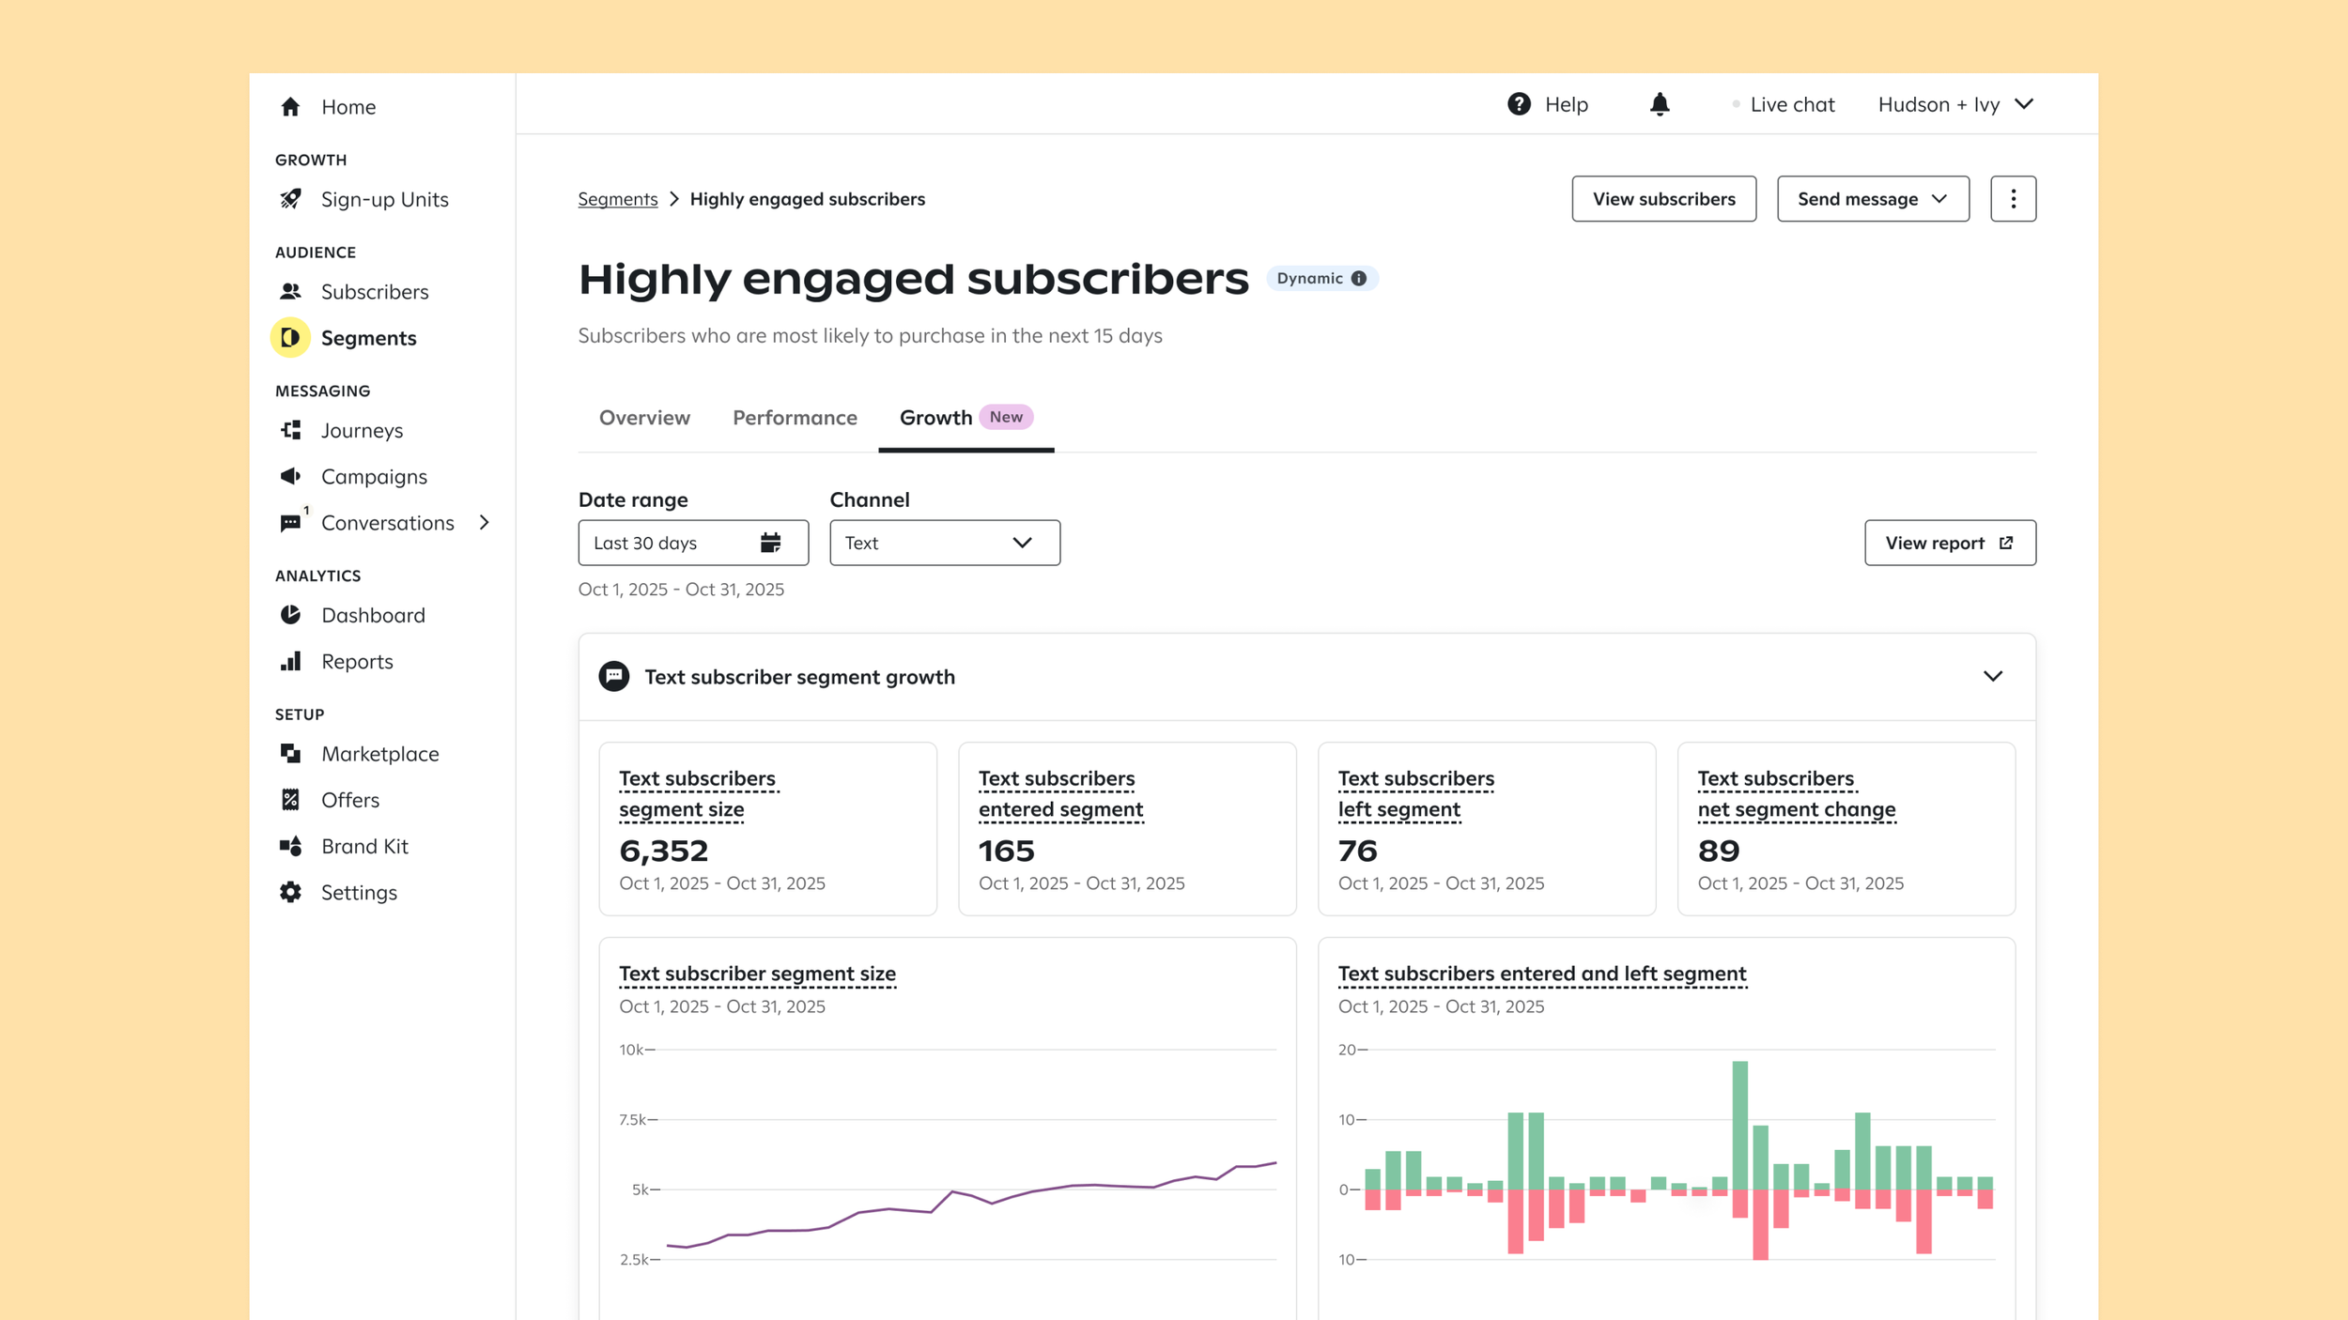Click the Campaigns megaphone icon
The width and height of the screenshot is (2348, 1320).
(x=291, y=476)
